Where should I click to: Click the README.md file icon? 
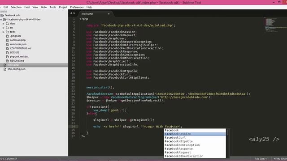[x=7, y=61]
